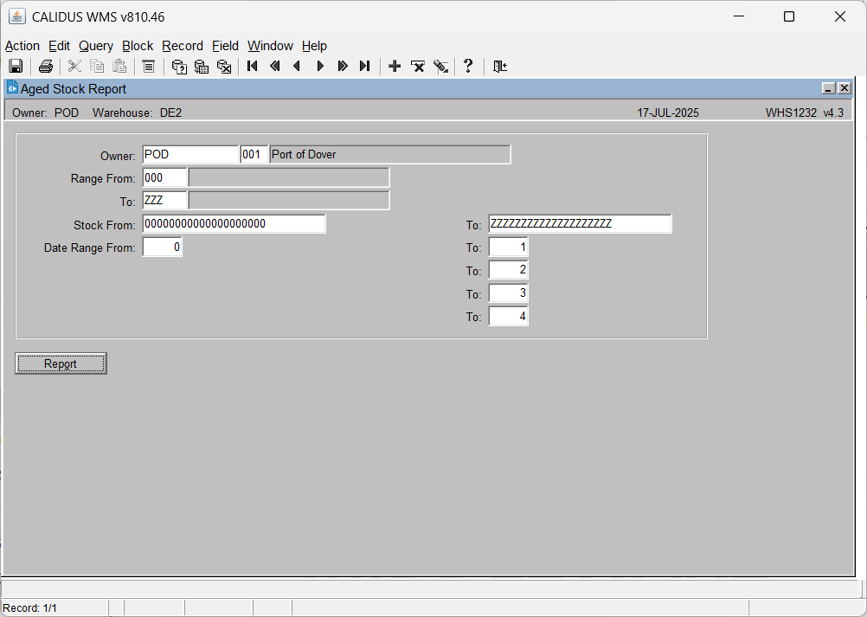This screenshot has width=867, height=617.
Task: Open help with the question mark icon
Action: 468,67
